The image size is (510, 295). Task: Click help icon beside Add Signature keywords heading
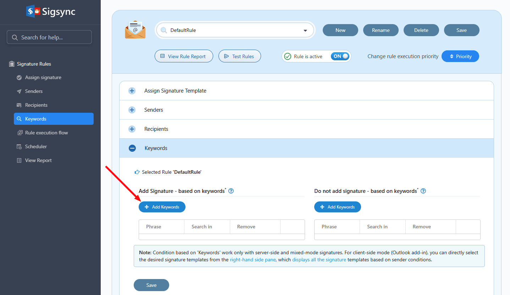point(231,191)
